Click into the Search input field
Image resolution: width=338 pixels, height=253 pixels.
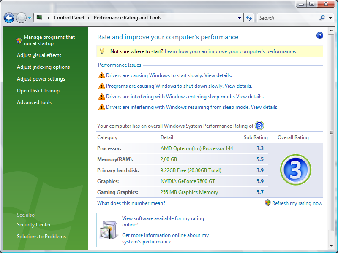tap(288, 18)
